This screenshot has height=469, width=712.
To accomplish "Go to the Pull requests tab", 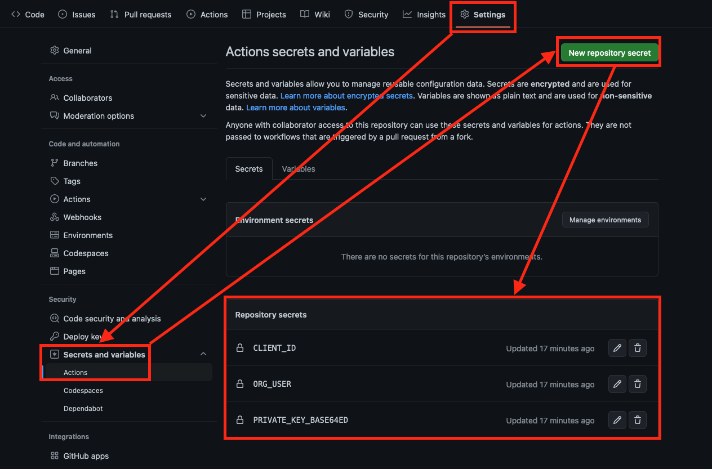I will pos(141,15).
